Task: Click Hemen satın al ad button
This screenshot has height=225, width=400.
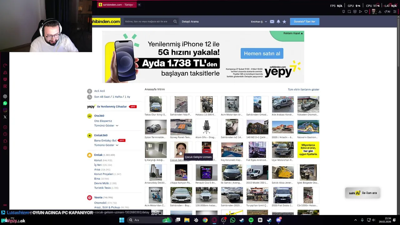Action: (262, 53)
